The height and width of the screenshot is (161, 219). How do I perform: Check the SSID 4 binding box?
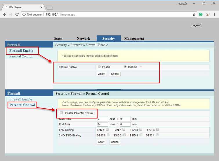coord(157,135)
